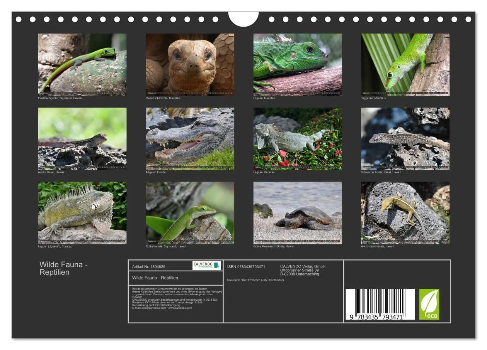Viewport: 487px width, 350px height.
Task: Click boxed 'Wilde Fauna - Reptilien' title cell
Action: tap(175, 278)
